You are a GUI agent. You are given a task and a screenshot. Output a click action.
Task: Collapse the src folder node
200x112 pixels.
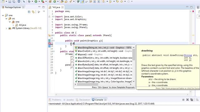coord(6,19)
